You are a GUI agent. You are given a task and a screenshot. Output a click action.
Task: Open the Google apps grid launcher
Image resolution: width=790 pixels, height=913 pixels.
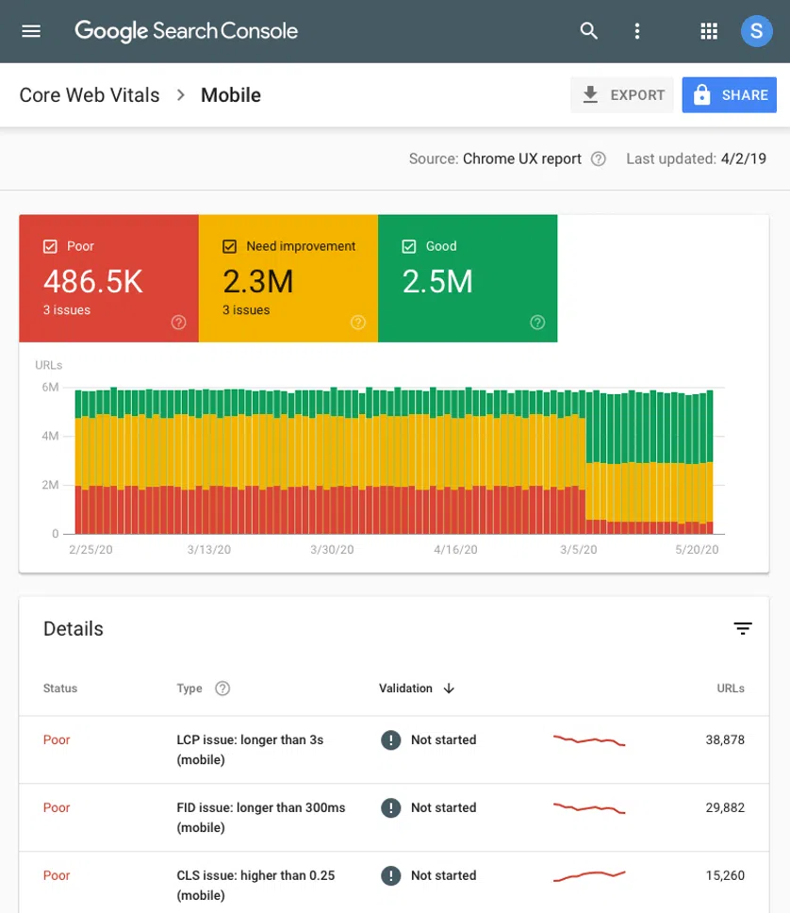tap(708, 30)
